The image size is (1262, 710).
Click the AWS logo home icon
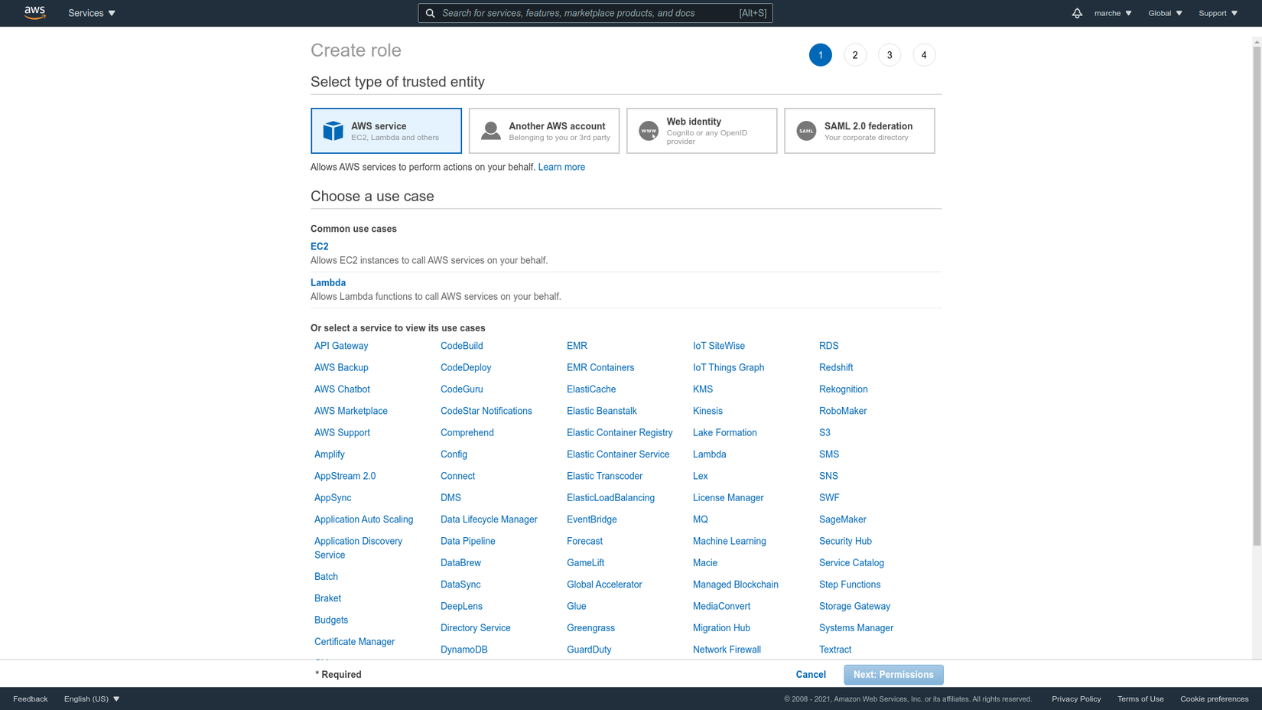[x=35, y=13]
